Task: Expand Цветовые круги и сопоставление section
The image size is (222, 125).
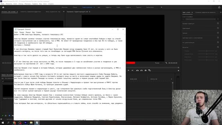Action: tap(193, 38)
